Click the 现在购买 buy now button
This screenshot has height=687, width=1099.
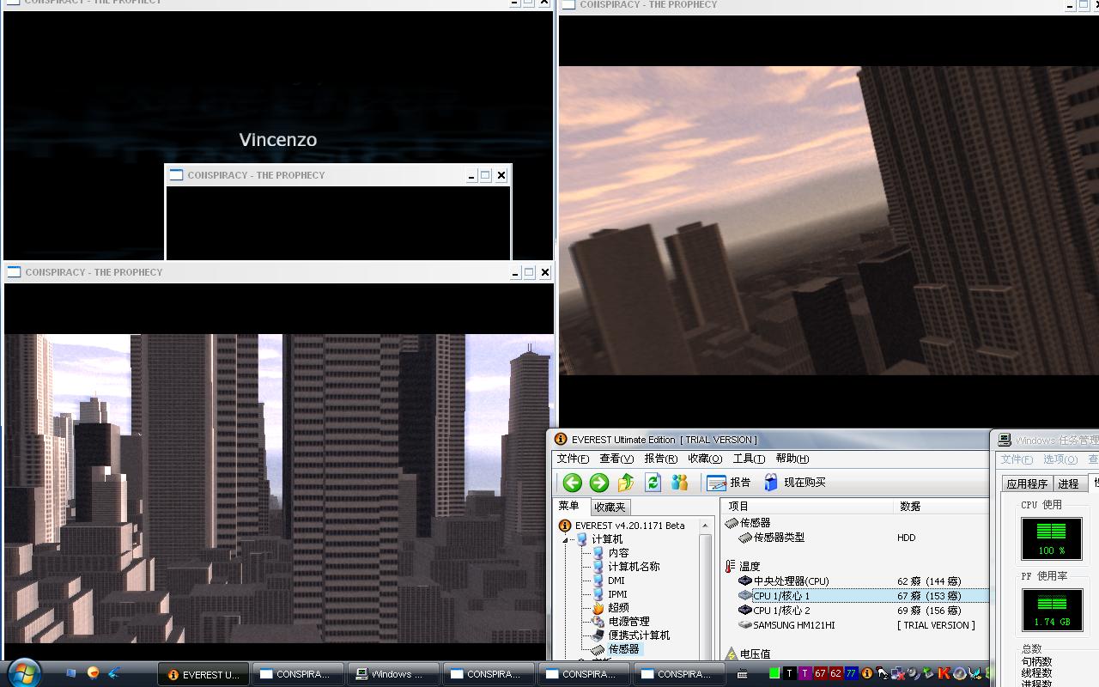tap(794, 483)
